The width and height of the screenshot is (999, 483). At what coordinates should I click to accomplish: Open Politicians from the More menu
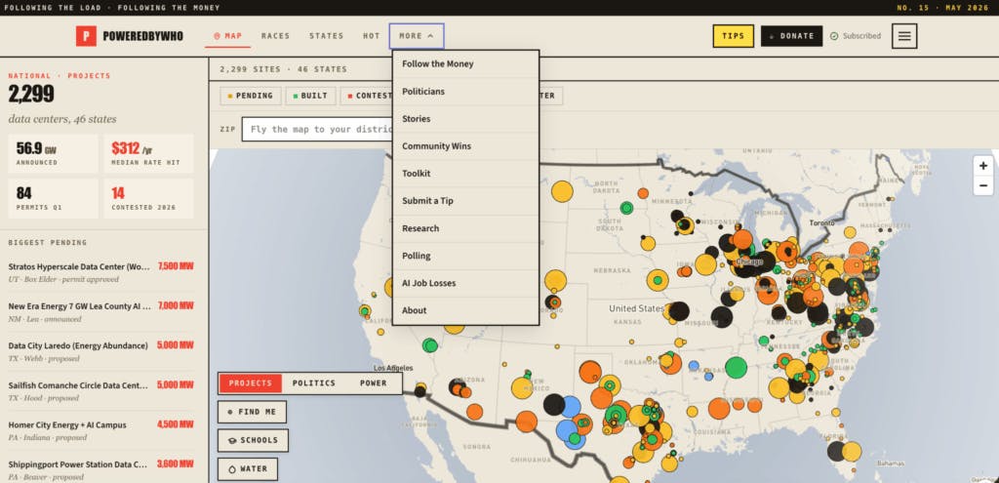(465, 91)
